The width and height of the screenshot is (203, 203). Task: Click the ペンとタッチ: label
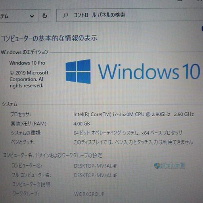point(23,142)
